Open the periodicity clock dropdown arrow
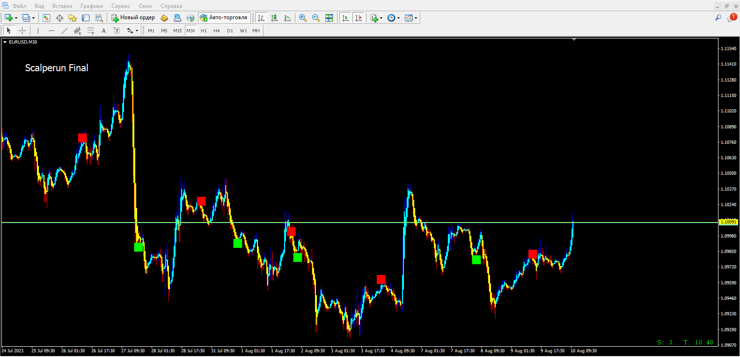The image size is (740, 357). coord(399,18)
